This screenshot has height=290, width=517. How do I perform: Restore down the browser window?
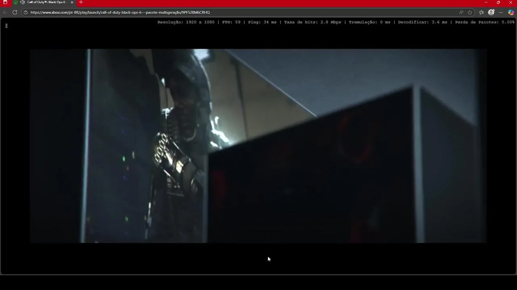click(x=498, y=2)
